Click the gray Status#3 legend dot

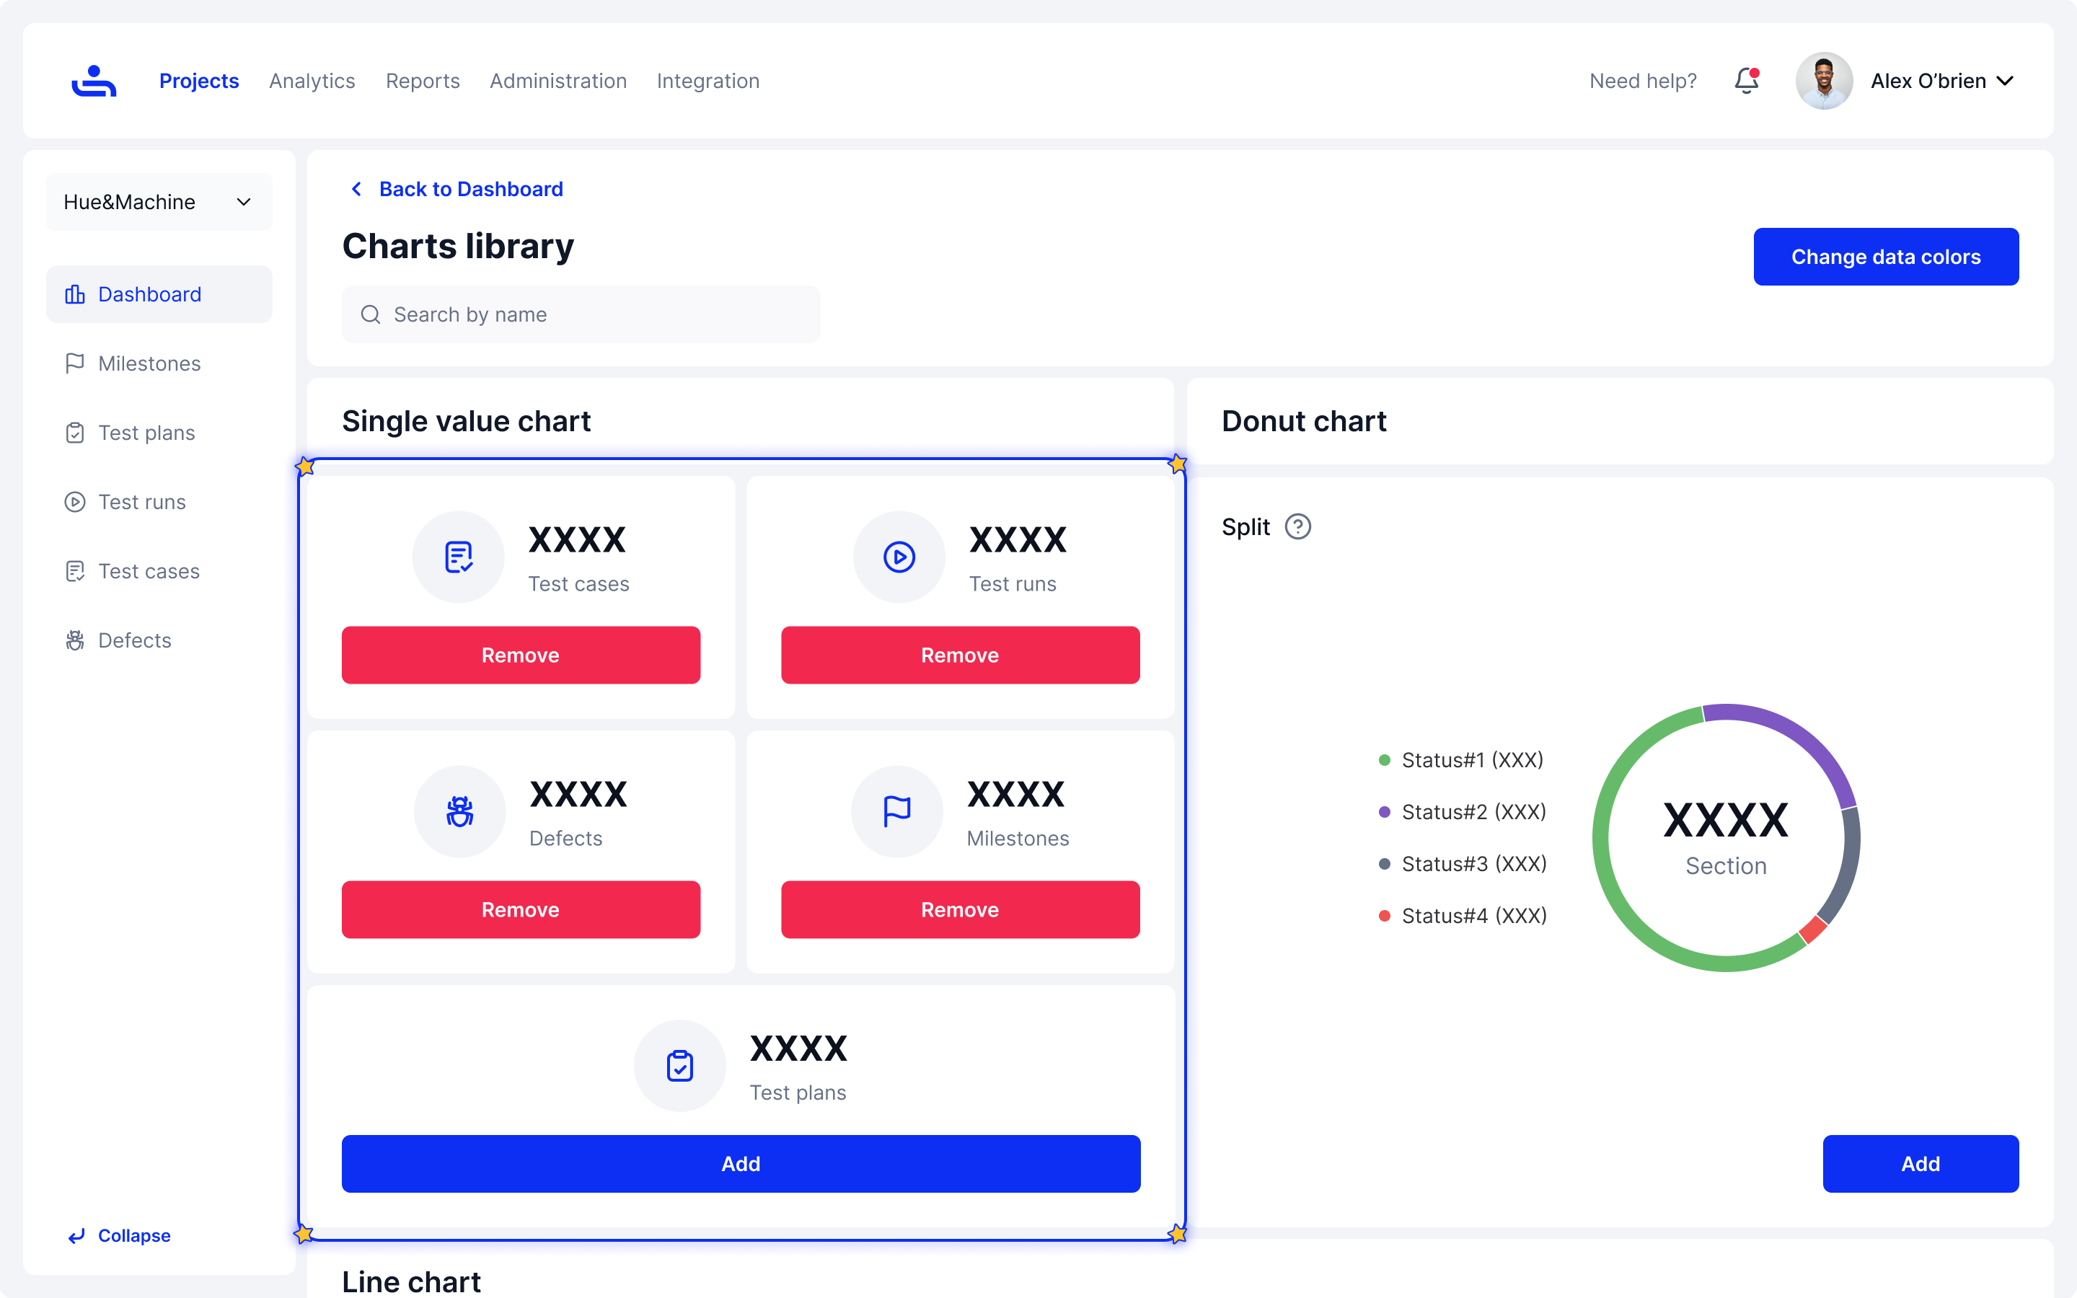1383,864
